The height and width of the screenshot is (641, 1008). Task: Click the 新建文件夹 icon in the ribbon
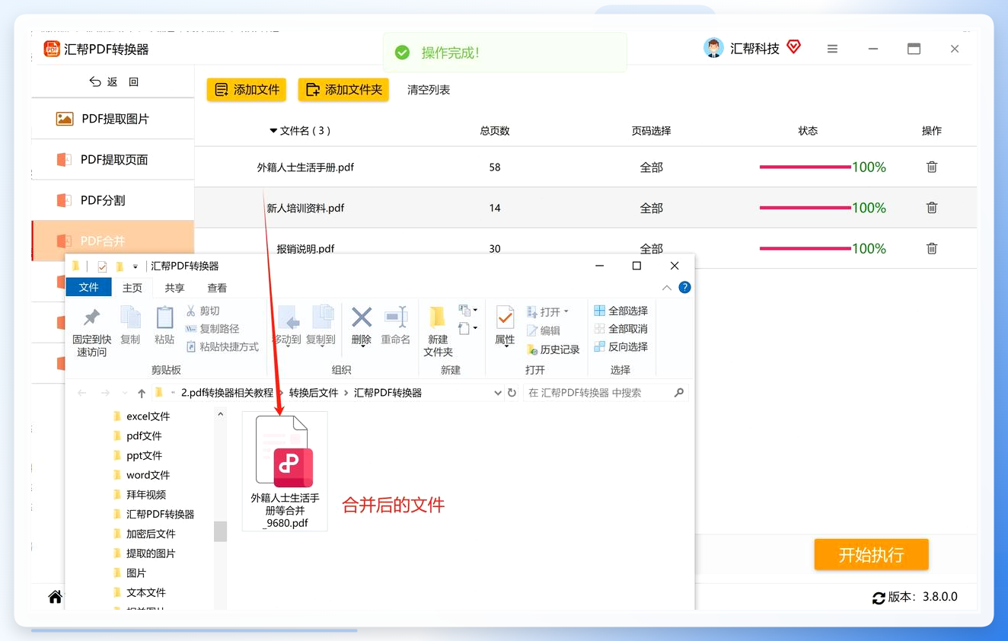pyautogui.click(x=438, y=317)
